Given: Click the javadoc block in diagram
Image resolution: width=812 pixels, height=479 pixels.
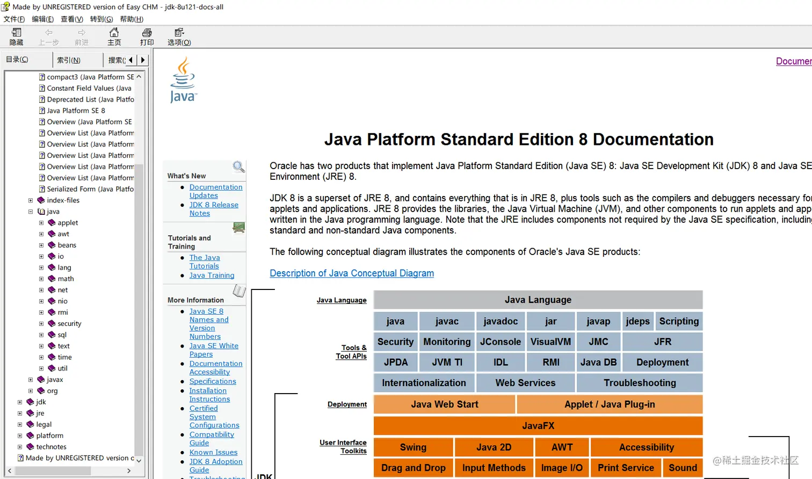Looking at the screenshot, I should click(501, 321).
